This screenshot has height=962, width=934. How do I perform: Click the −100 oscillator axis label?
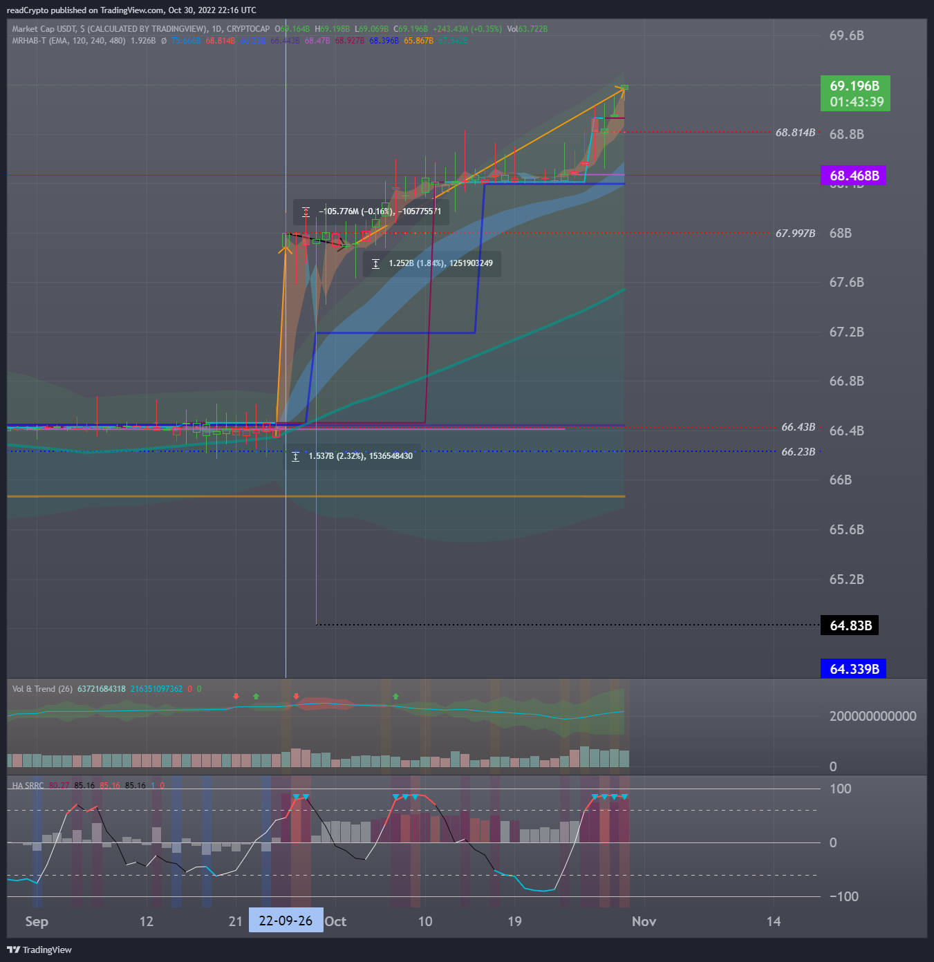point(844,896)
